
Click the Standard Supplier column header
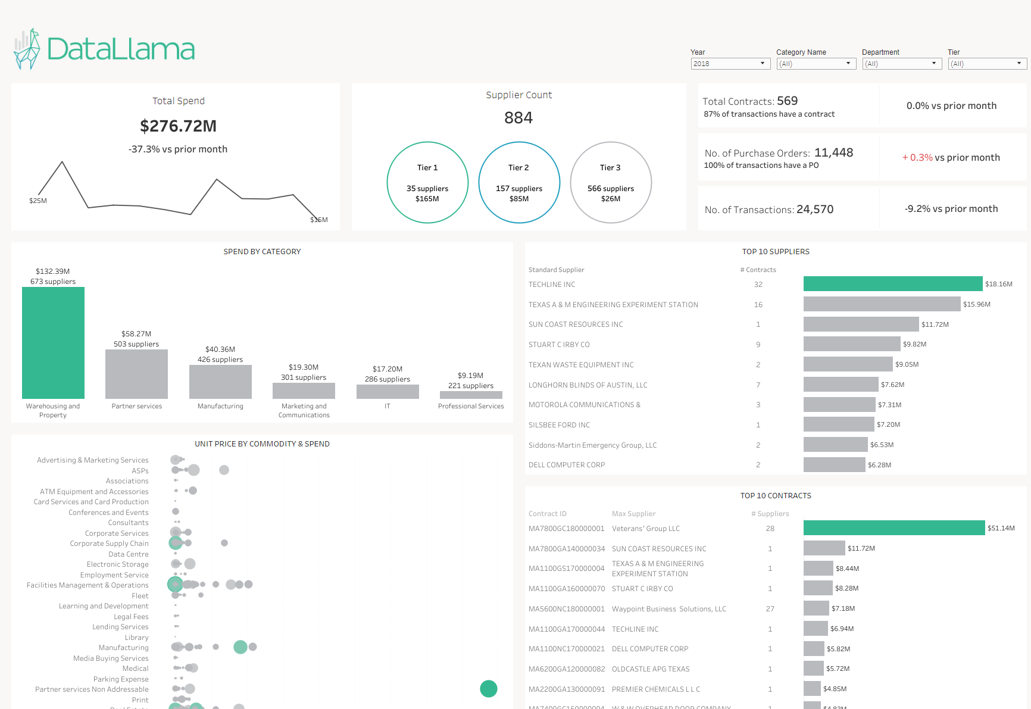pos(556,270)
